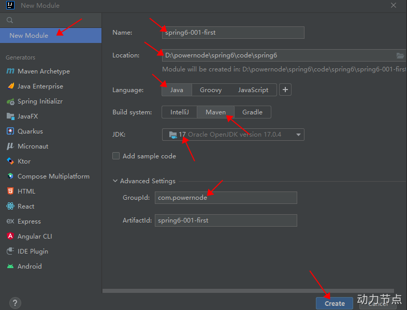Click the IntelliJ IDEA logo icon

pyautogui.click(x=10, y=5)
